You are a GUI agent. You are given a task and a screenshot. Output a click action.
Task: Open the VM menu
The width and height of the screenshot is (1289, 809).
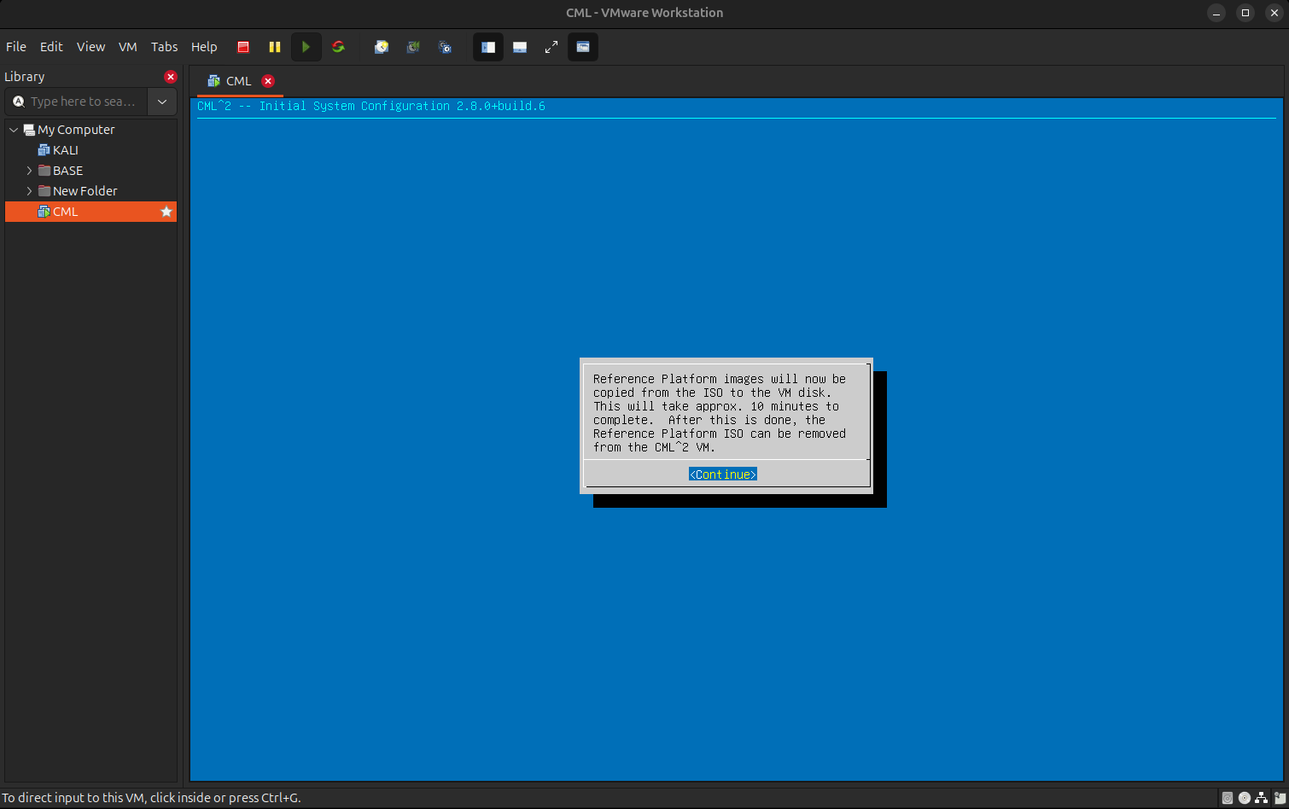pos(128,47)
